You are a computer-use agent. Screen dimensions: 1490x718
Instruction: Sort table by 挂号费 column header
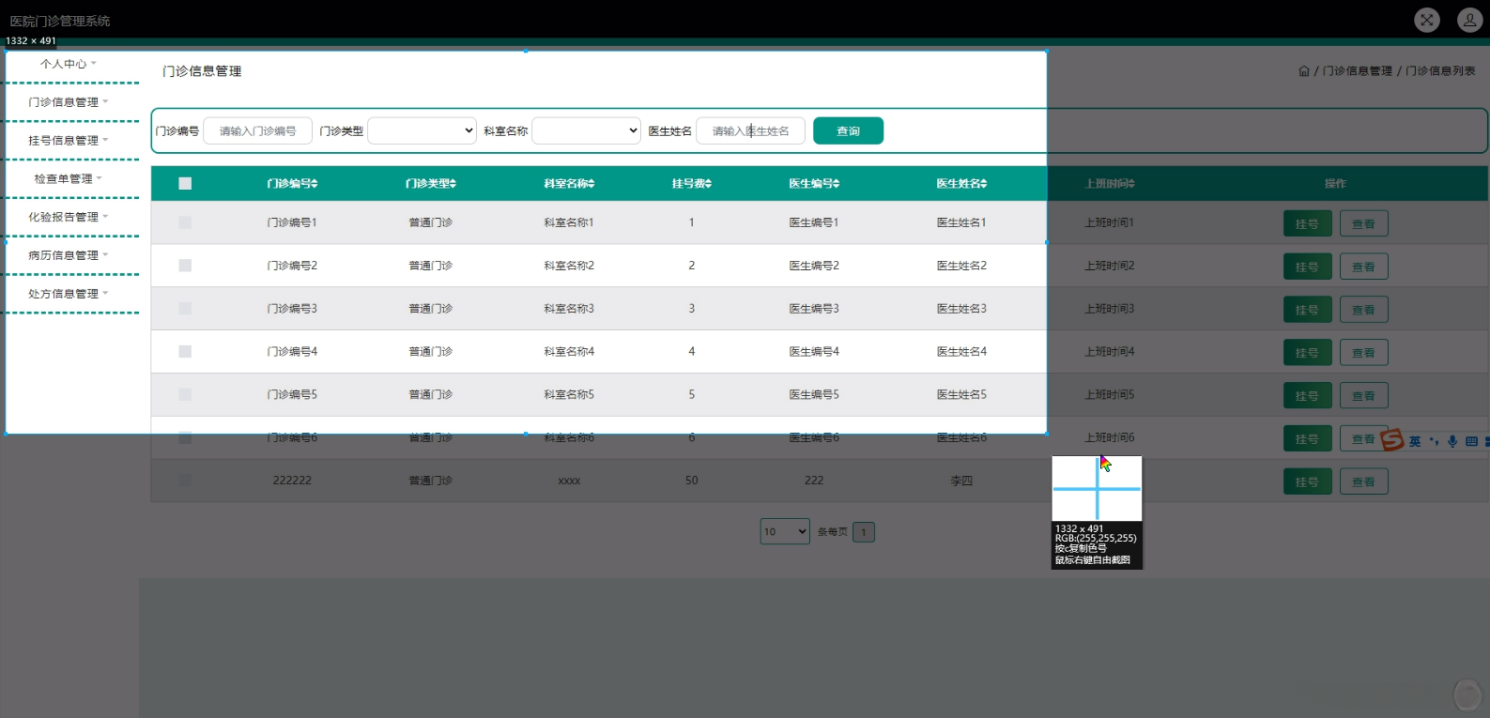[x=692, y=184]
